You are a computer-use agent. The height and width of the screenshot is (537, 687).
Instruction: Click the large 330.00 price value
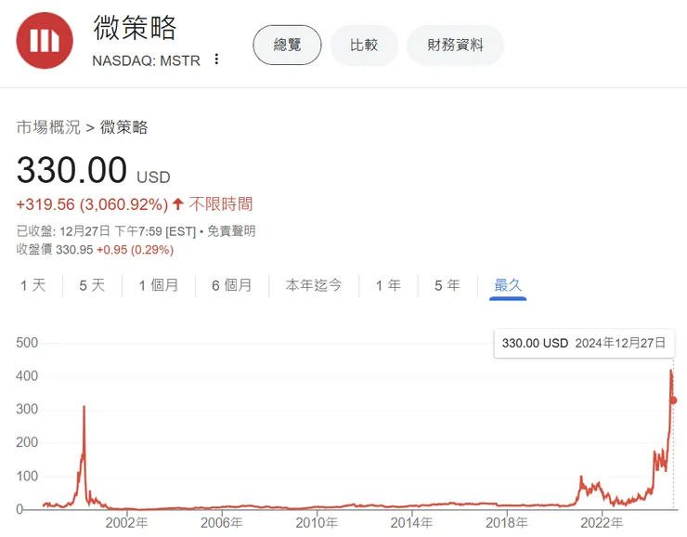[71, 170]
